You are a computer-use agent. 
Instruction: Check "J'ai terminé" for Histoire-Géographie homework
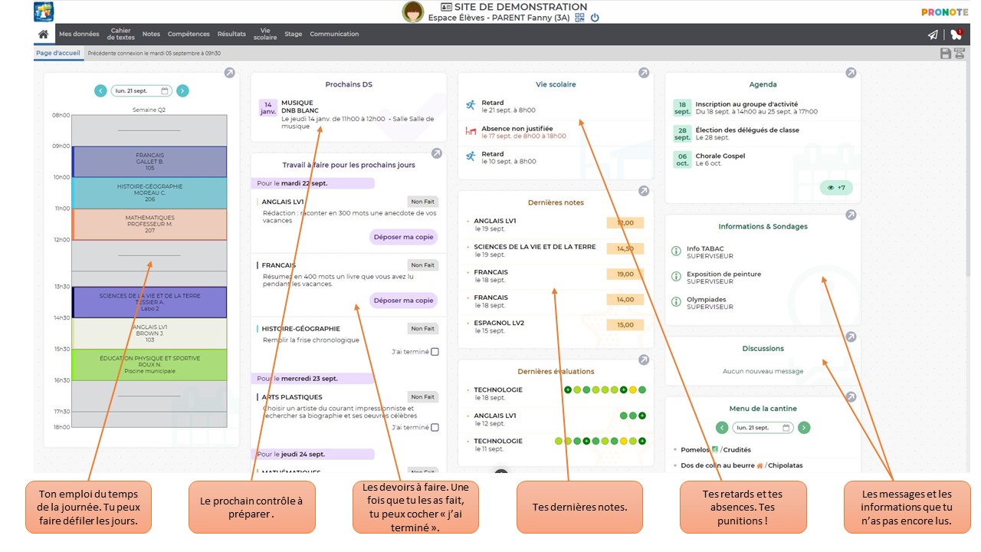pyautogui.click(x=435, y=352)
